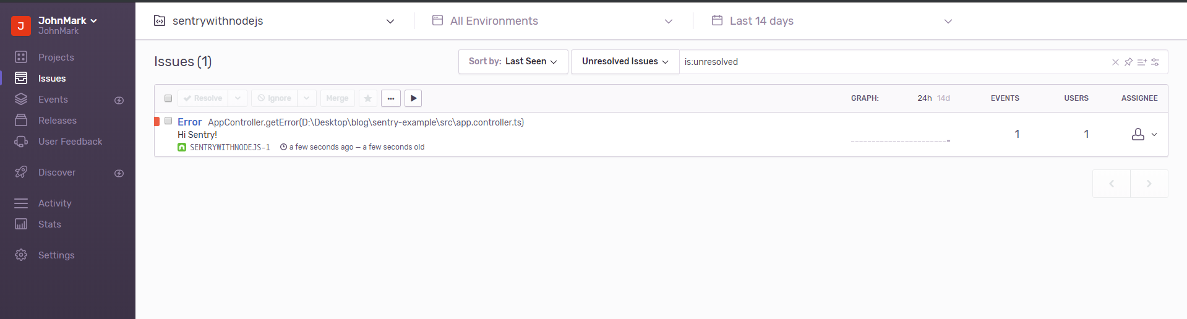This screenshot has width=1187, height=319.
Task: Open the Projects sidebar page
Action: (56, 57)
